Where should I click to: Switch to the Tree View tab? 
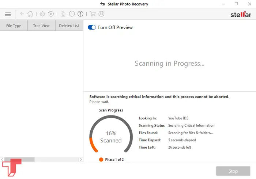click(41, 26)
